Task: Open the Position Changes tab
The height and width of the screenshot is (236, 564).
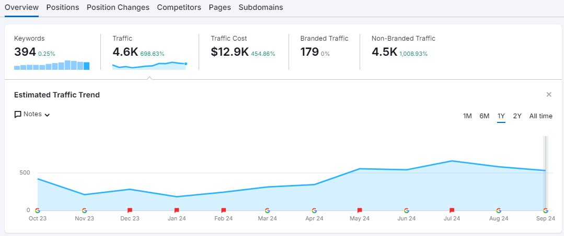Action: (x=118, y=7)
